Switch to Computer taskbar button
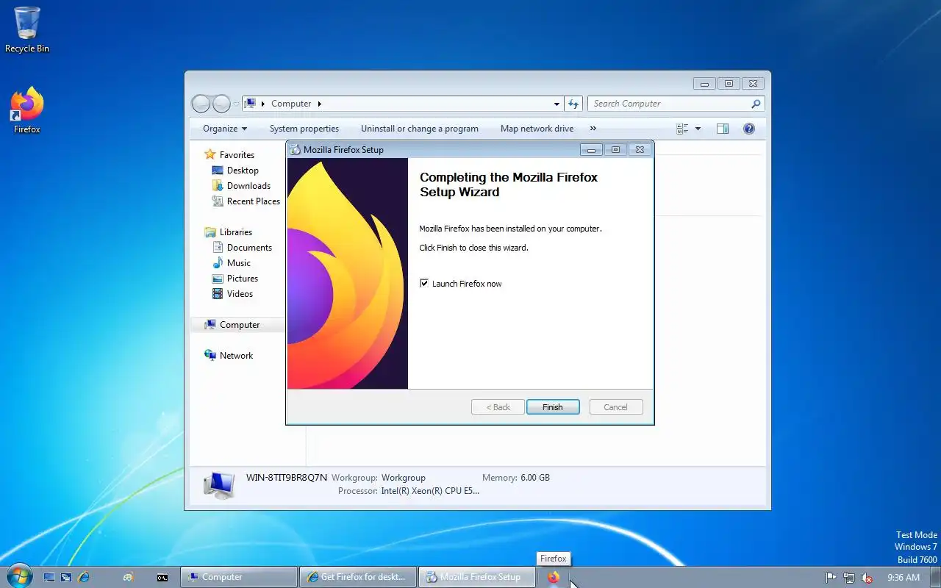 click(x=239, y=577)
